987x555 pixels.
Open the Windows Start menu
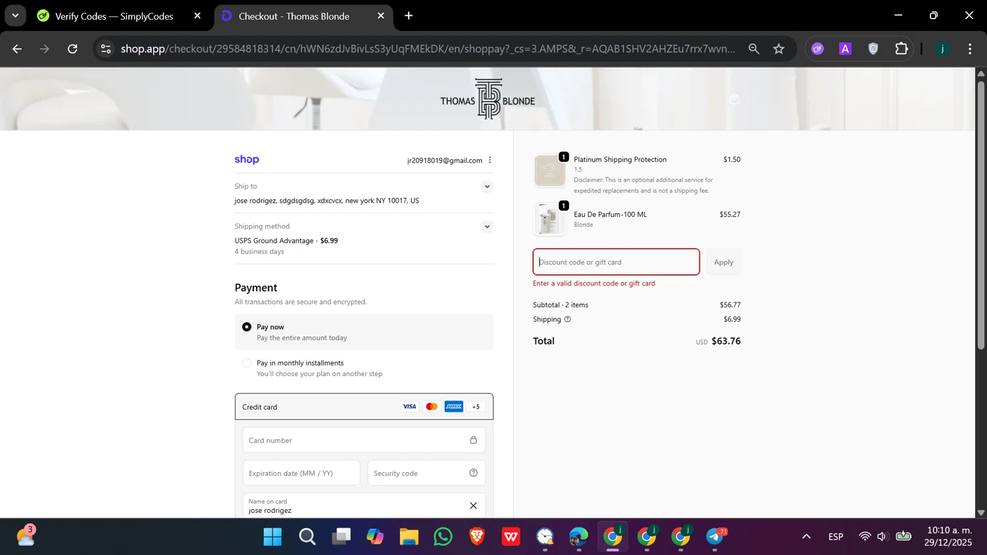[272, 537]
